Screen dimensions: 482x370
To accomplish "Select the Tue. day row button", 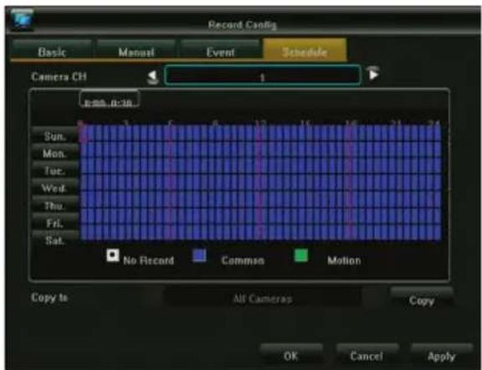I will pos(55,170).
